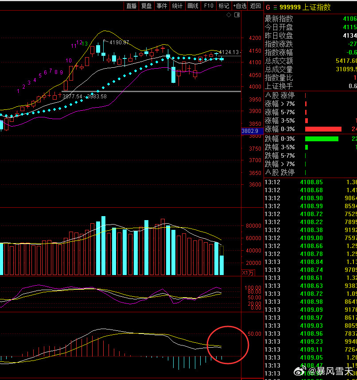This screenshot has width=357, height=380.
Task: Click the 3977.54 - 3983.58 gap label
Action: pyautogui.click(x=85, y=97)
